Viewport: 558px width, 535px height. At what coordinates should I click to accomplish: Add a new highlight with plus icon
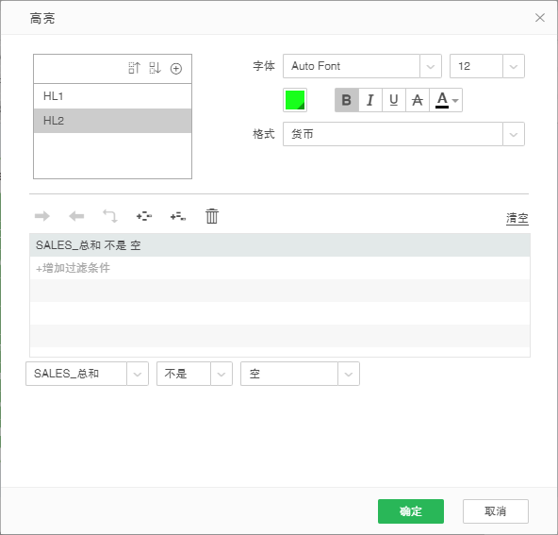click(x=176, y=68)
